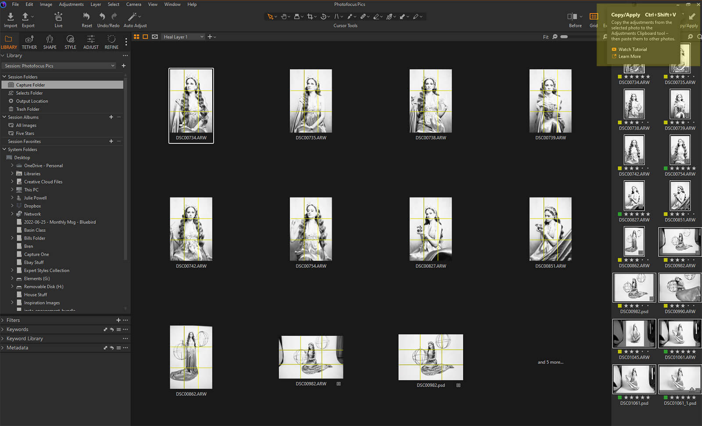Open the Session: Photofocus Pics dropdown
Viewport: 702px width, 426px height.
click(59, 66)
